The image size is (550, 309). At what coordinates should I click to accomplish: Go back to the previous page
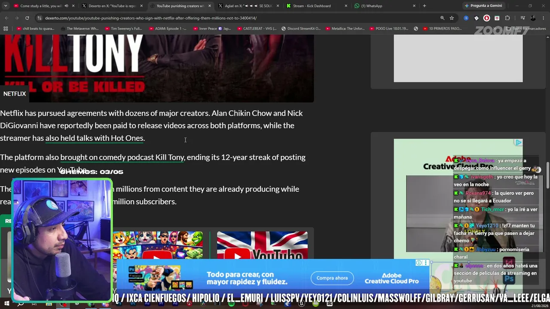pyautogui.click(x=6, y=18)
